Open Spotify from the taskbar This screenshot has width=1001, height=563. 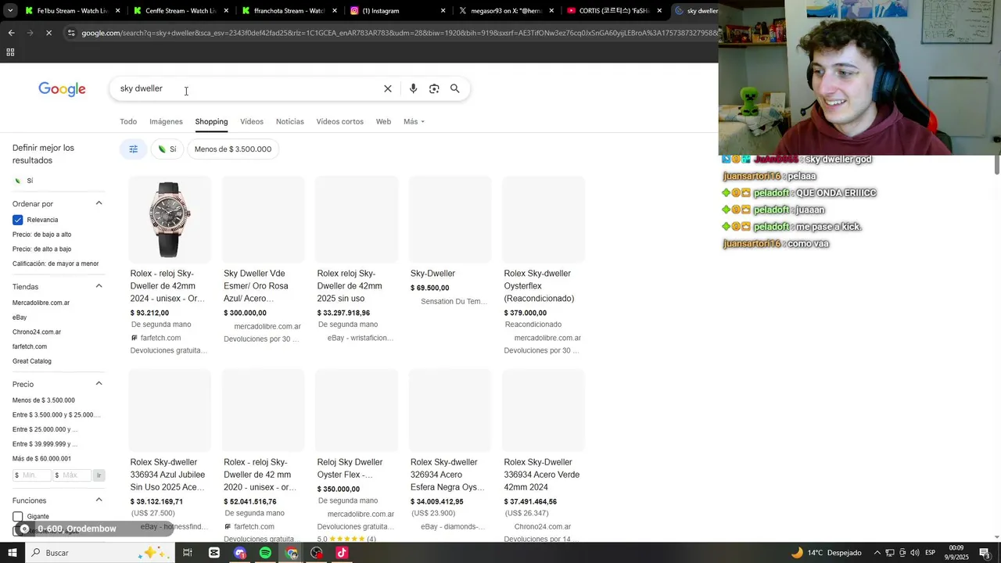coord(265,553)
